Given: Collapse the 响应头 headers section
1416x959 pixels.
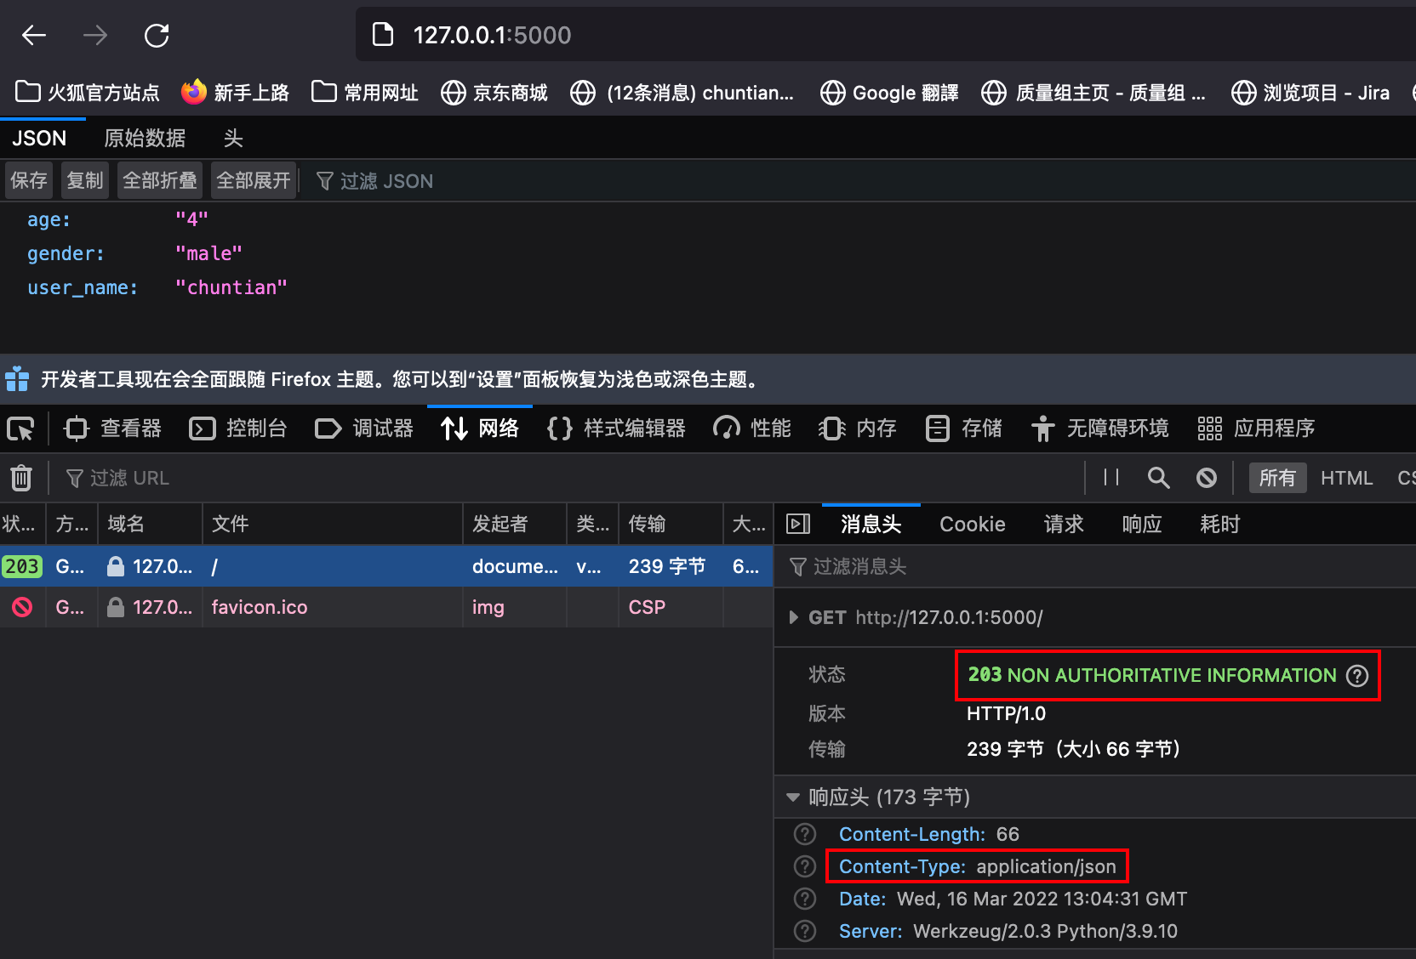Looking at the screenshot, I should 792,797.
